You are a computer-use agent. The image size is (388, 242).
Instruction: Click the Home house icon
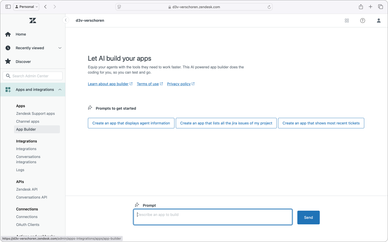pos(8,34)
